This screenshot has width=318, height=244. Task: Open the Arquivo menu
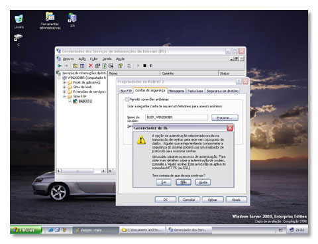coord(68,59)
